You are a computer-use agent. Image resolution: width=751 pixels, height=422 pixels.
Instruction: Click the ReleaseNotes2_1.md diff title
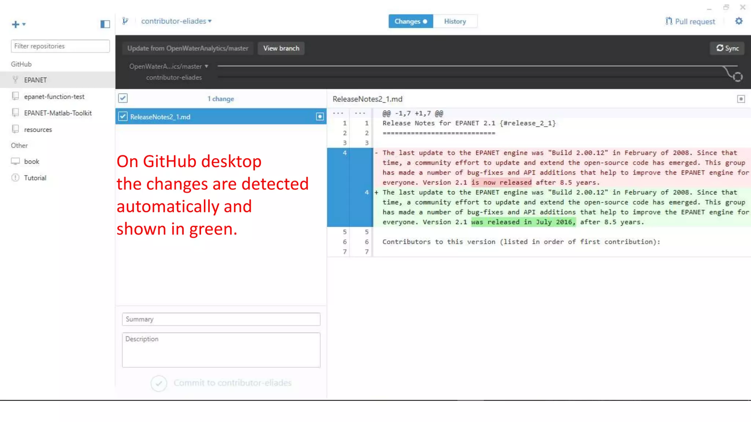[x=367, y=99]
